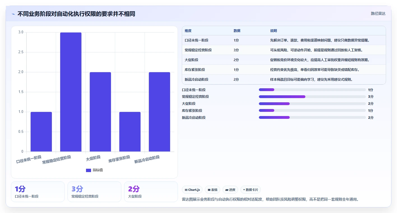
Task: Click x-axis label 新品冷启动阶段
Action: coord(147,159)
